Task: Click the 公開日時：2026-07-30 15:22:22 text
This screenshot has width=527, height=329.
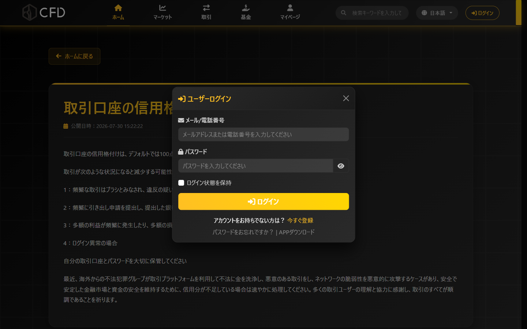Action: pos(107,126)
